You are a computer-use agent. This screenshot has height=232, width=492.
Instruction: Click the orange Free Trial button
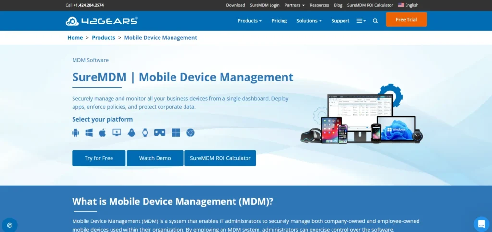click(x=406, y=19)
